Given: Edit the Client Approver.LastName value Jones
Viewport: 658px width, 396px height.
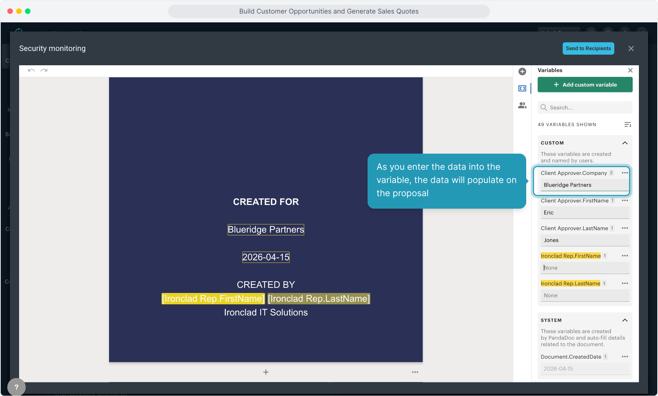Looking at the screenshot, I should tap(585, 240).
